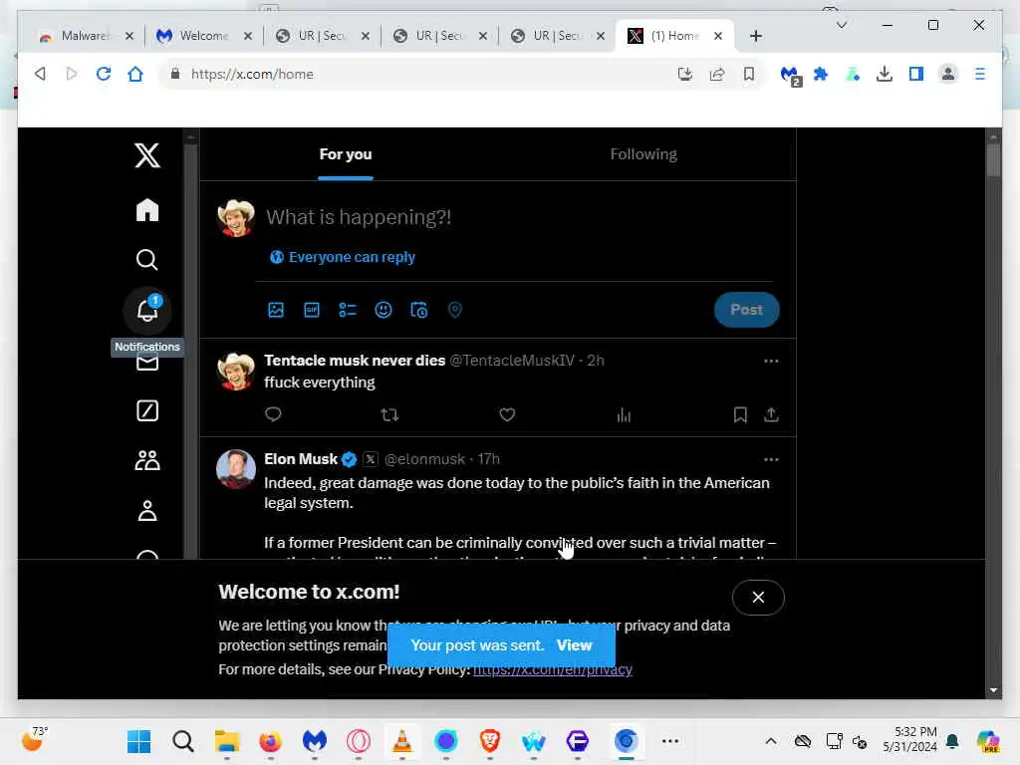This screenshot has height=765, width=1020.
Task: Click the Post button
Action: tap(746, 310)
